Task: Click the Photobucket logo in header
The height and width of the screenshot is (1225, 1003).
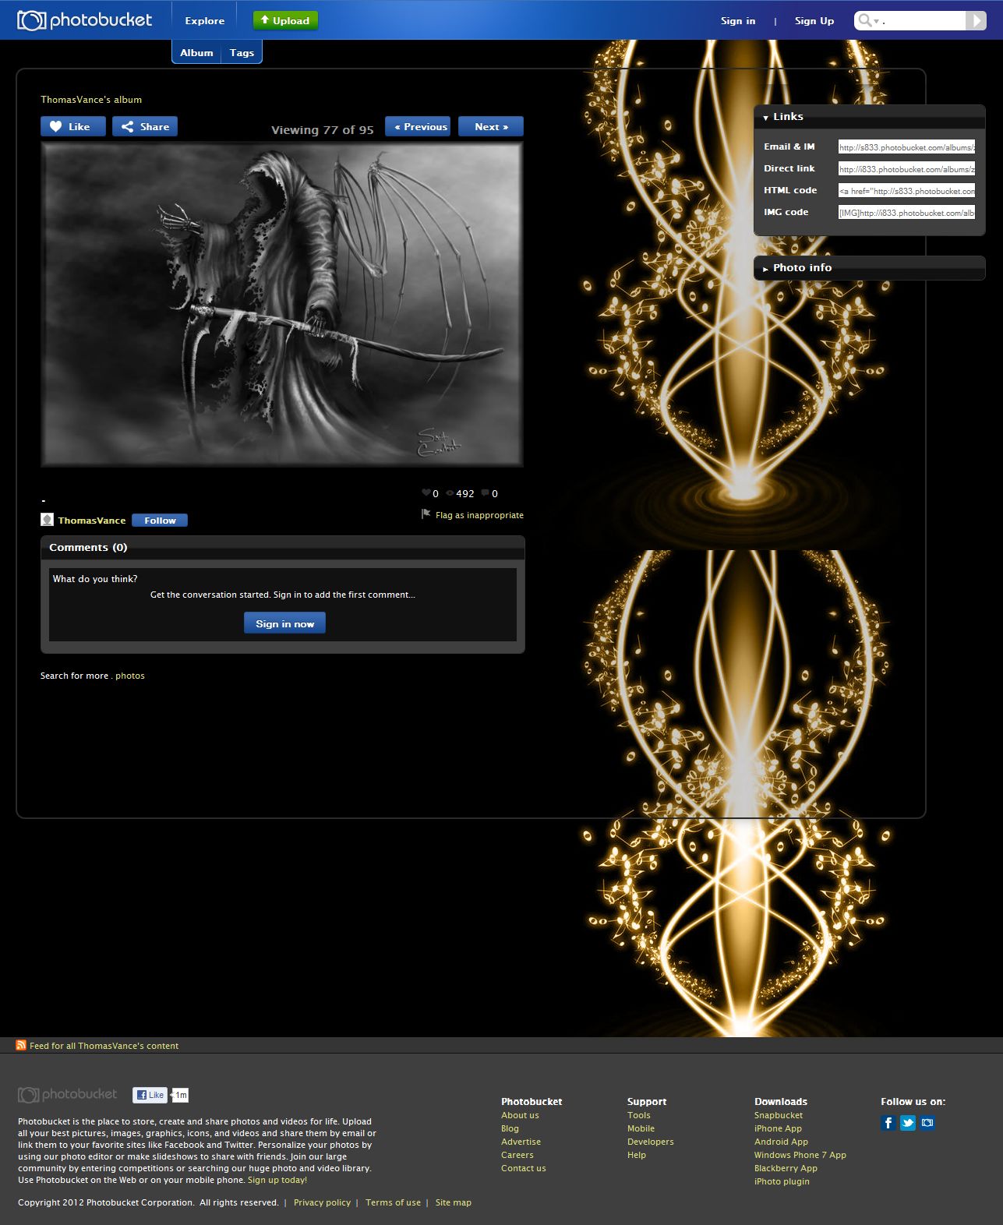Action: click(85, 20)
